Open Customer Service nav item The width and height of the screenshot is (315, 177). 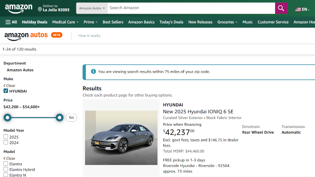tap(273, 22)
